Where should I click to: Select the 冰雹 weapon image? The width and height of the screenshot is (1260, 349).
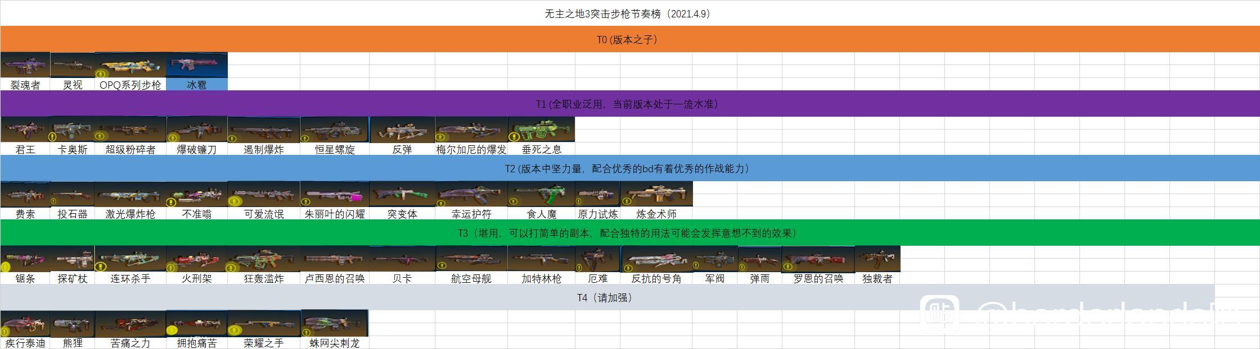click(x=197, y=65)
